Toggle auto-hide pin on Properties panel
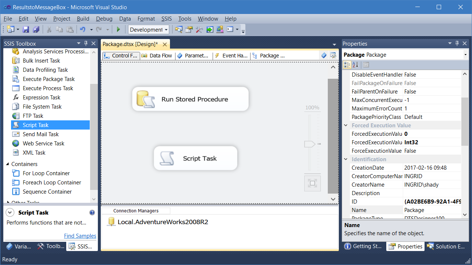The width and height of the screenshot is (472, 265). coord(457,43)
